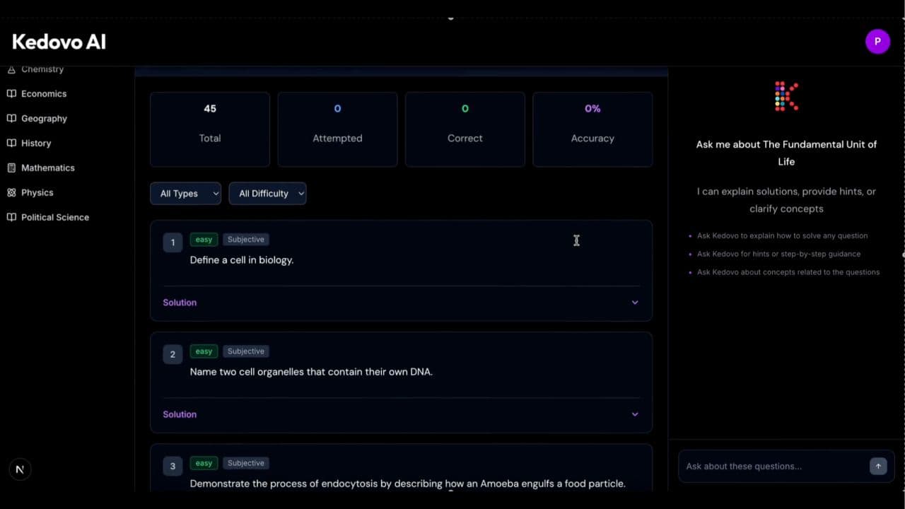Click the Solution link under question 2
The width and height of the screenshot is (905, 509).
point(180,414)
